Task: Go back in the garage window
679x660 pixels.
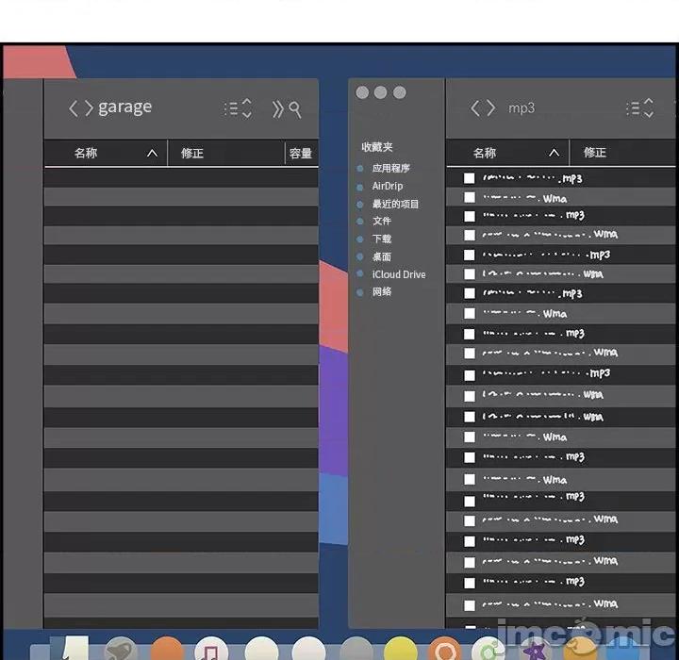Action: 74,108
